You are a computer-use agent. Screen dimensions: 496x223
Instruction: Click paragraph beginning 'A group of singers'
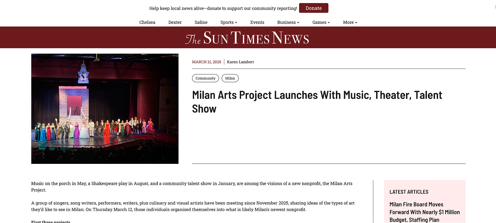pos(193,206)
